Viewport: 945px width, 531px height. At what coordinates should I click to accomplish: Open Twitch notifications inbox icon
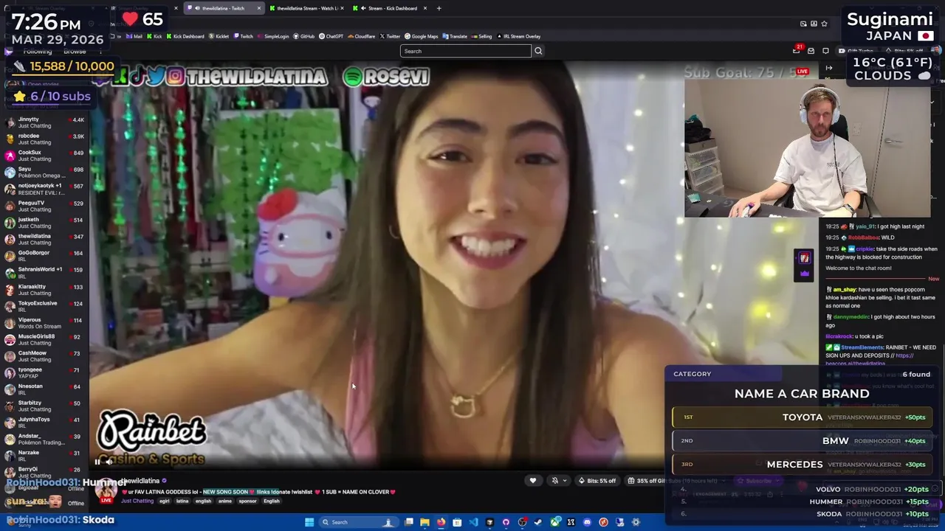(797, 50)
